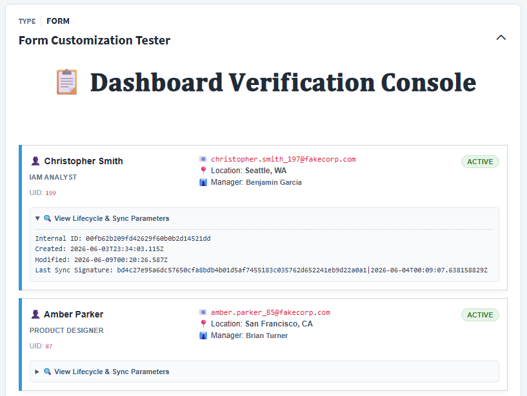The width and height of the screenshot is (527, 396).
Task: Click the manager icon beside Brian Turner
Action: 203,335
